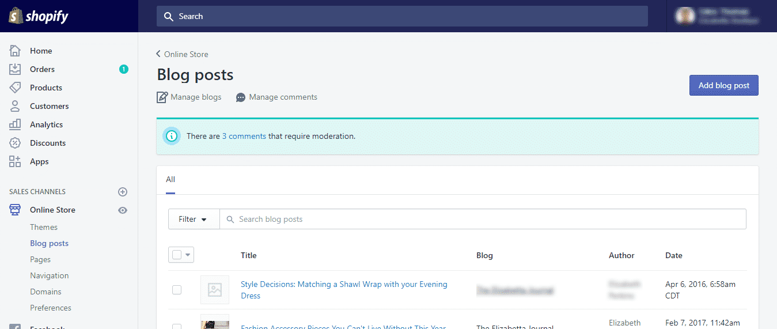Open Analytics bar chart icon
Screen dimensions: 777x329
16,124
